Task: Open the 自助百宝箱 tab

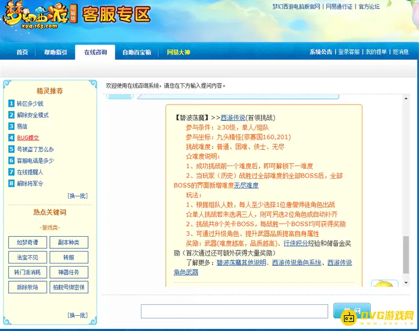Action: (x=137, y=52)
